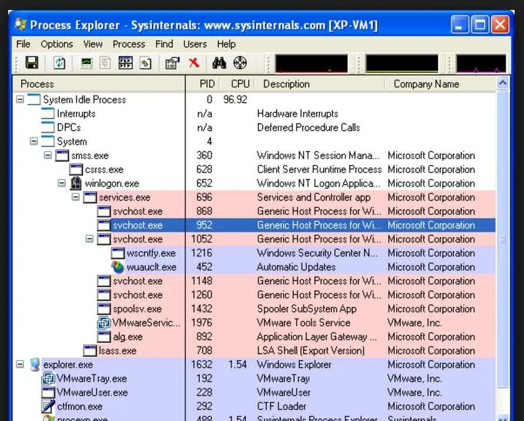Open the Options menu
The height and width of the screenshot is (421, 524).
(x=57, y=44)
